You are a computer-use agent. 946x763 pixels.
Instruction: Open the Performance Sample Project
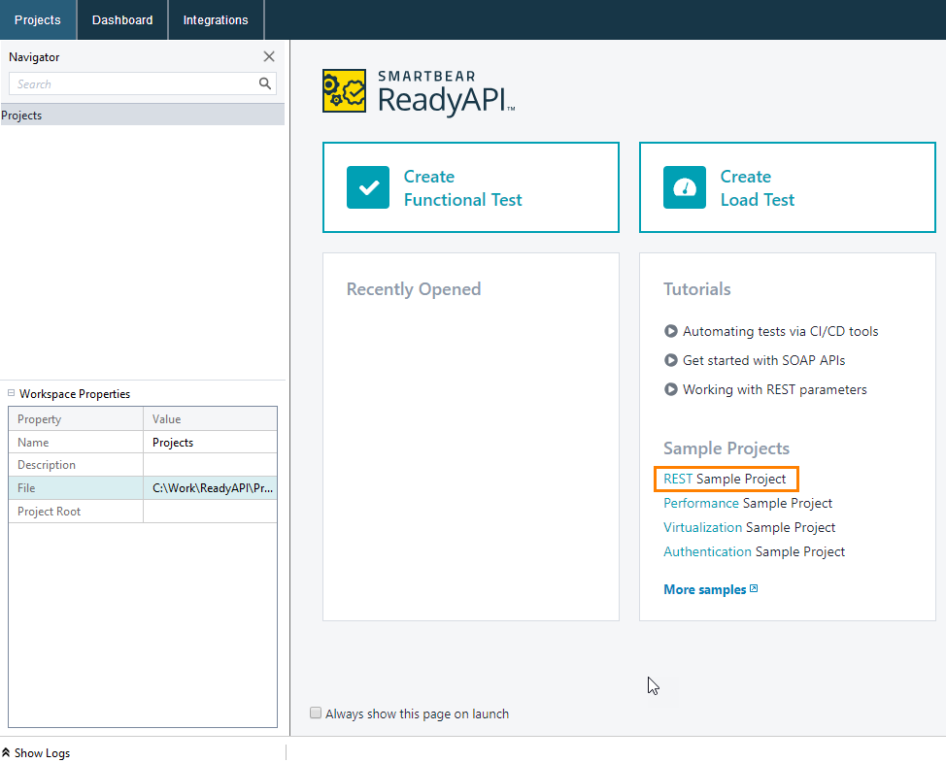coord(748,503)
